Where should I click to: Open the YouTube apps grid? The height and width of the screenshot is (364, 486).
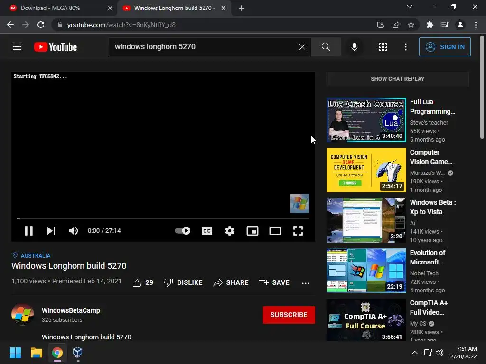pyautogui.click(x=383, y=47)
